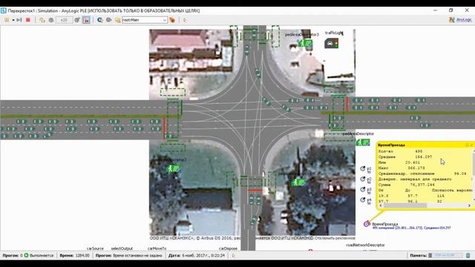Click the roadNetworkDescriptor label
The image size is (475, 267).
(365, 245)
